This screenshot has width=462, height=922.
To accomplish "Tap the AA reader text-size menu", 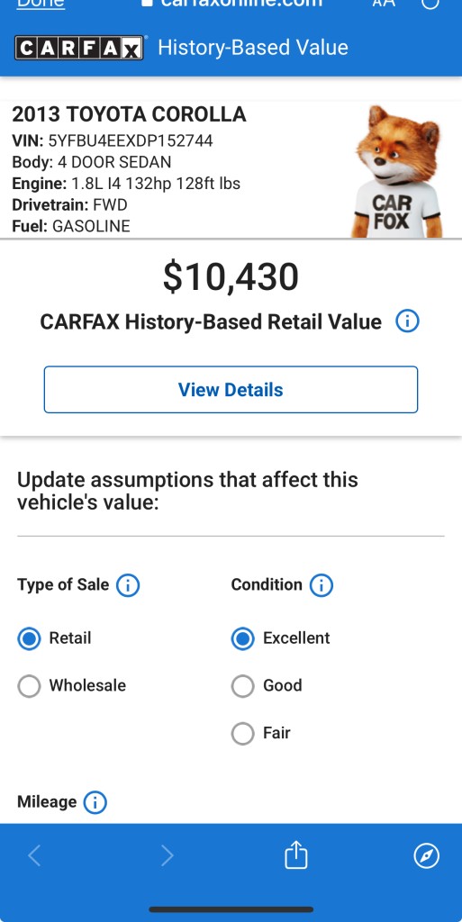I will 384,3.
